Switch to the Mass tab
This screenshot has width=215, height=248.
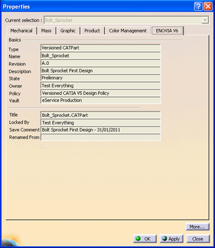coord(46,31)
